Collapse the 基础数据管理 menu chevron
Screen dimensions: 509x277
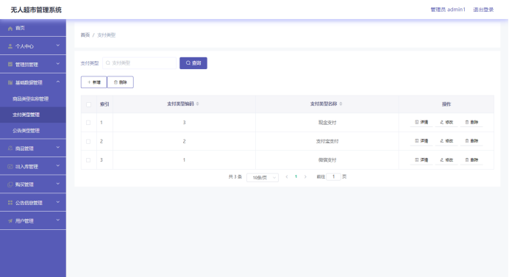(x=58, y=82)
